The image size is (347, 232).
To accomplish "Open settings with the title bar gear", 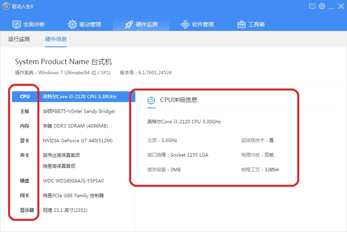I will tap(321, 6).
